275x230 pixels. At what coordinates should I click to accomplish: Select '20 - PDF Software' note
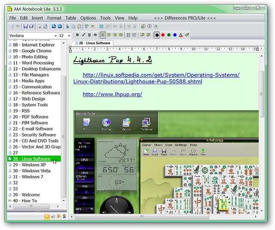(x=31, y=117)
